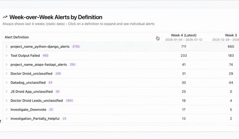Open the Datadog_unclassified definition name

tap(28, 83)
